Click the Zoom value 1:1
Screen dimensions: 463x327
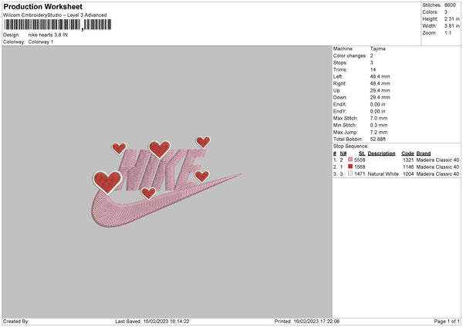coord(448,33)
